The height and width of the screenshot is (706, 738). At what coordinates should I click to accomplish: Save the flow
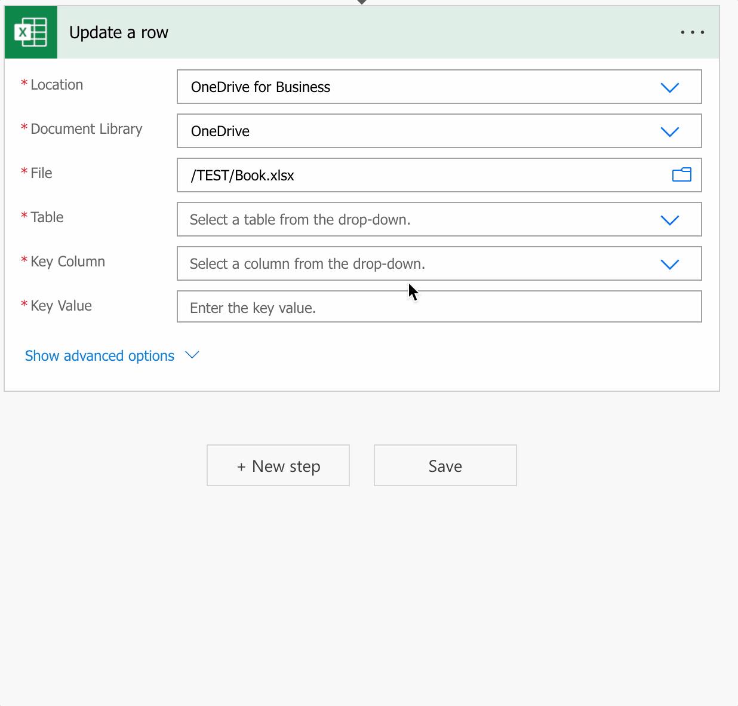pyautogui.click(x=445, y=466)
